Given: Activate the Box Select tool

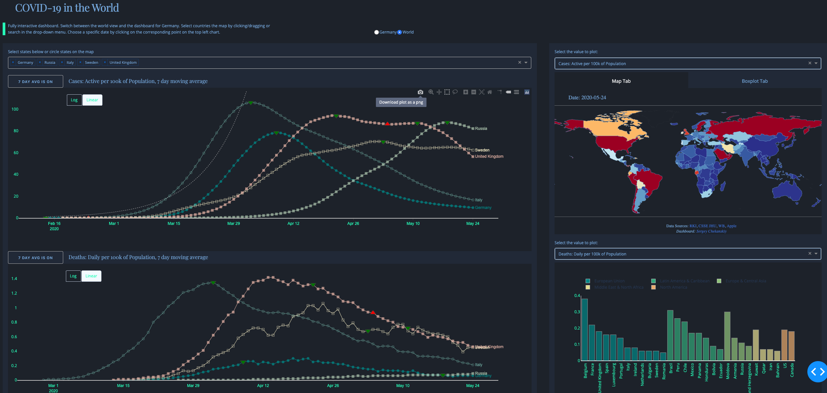Looking at the screenshot, I should (x=447, y=92).
